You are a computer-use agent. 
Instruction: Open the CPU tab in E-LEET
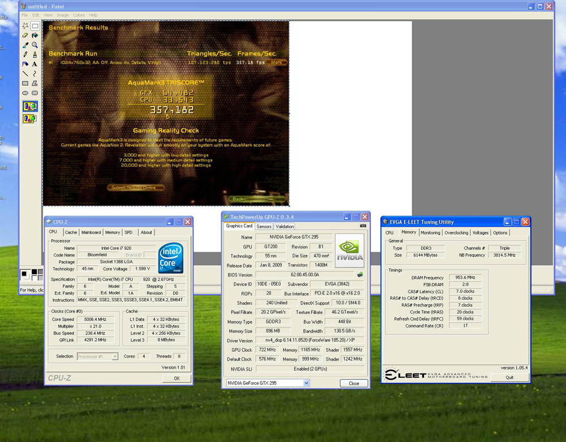pos(389,233)
